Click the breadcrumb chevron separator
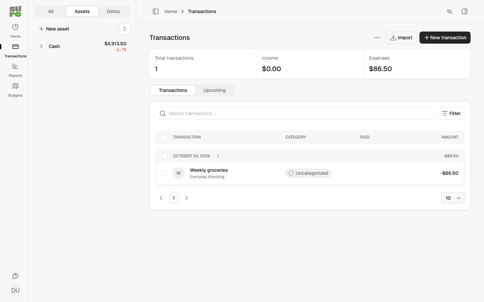The image size is (484, 302). [183, 11]
